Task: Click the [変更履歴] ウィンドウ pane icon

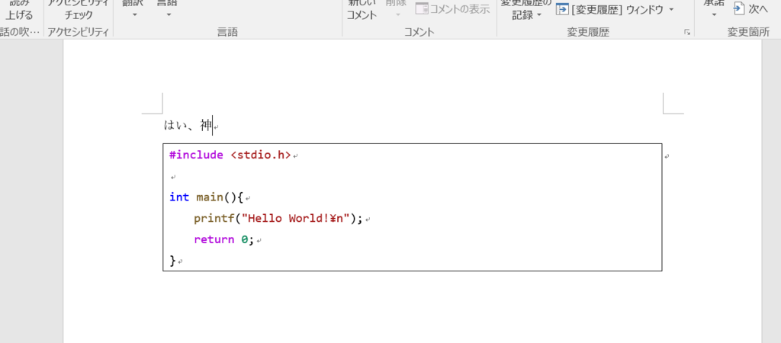Action: coord(562,9)
